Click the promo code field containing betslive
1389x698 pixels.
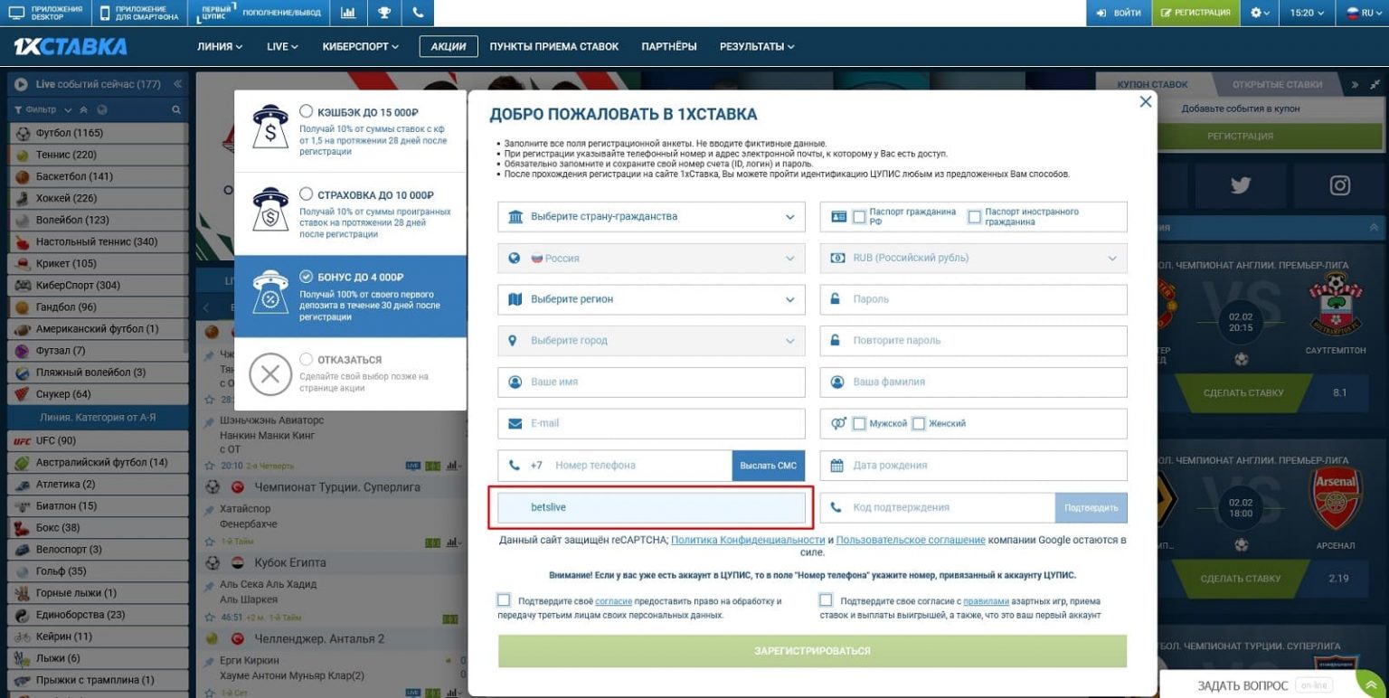651,507
